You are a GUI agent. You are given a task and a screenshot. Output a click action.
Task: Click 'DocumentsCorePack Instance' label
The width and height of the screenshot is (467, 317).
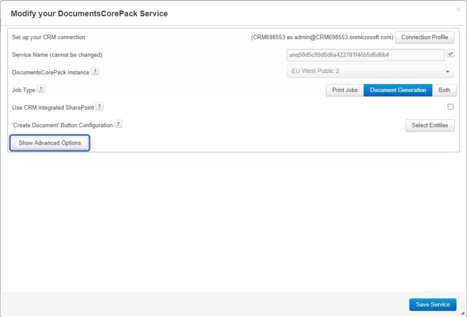coord(51,73)
